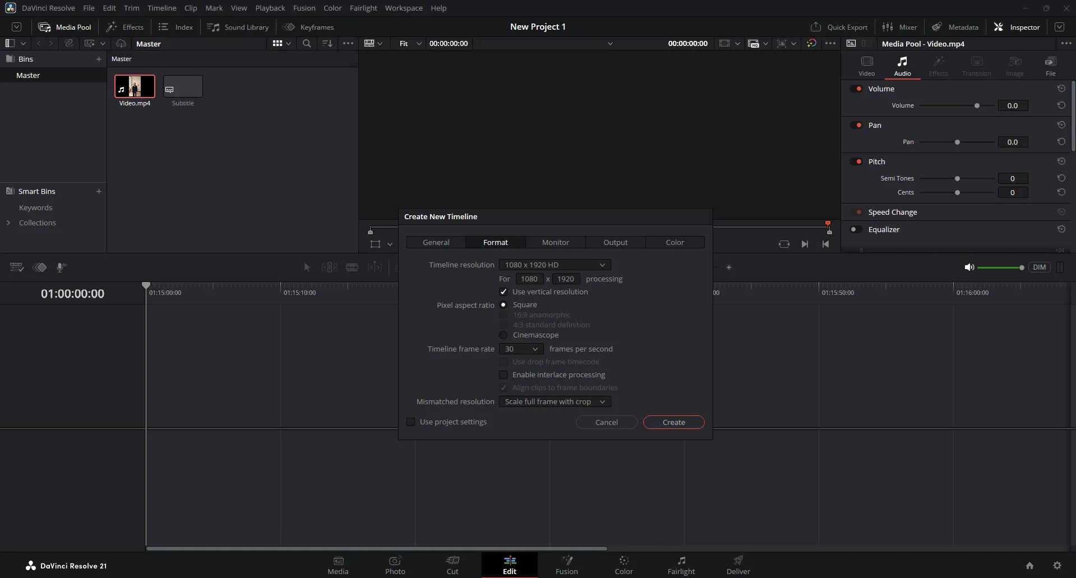Image resolution: width=1076 pixels, height=578 pixels.
Task: Open the Media Pool panel
Action: tap(64, 27)
